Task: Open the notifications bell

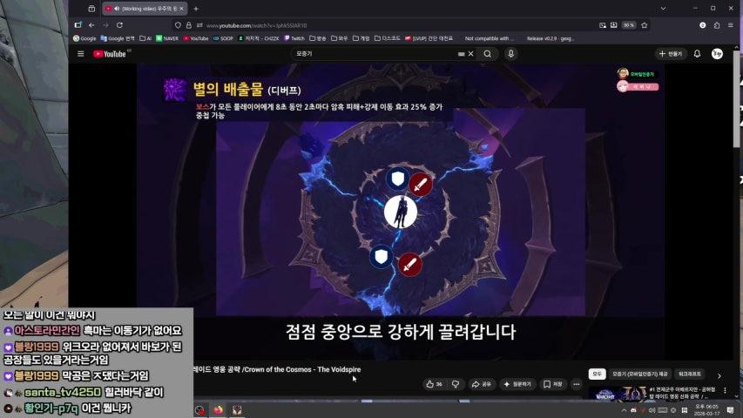Action: coord(697,54)
